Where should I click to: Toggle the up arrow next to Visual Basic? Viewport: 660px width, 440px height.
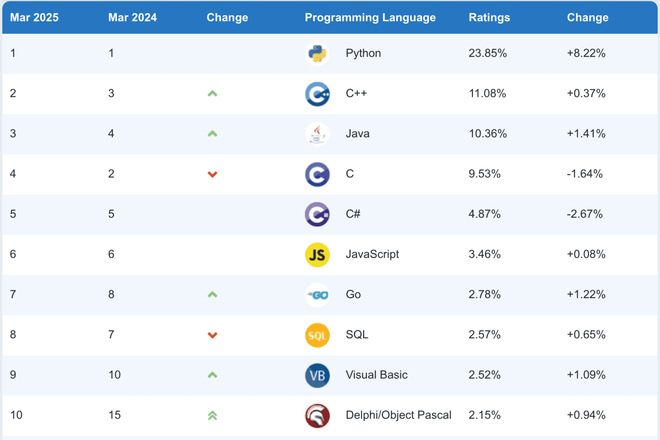[x=212, y=375]
